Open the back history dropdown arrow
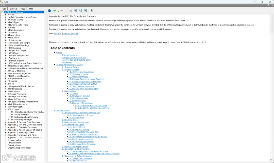The height and width of the screenshot is (163, 274). (59, 11)
